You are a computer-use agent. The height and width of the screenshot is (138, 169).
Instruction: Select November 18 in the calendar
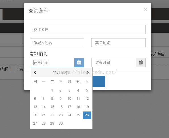click(x=78, y=107)
